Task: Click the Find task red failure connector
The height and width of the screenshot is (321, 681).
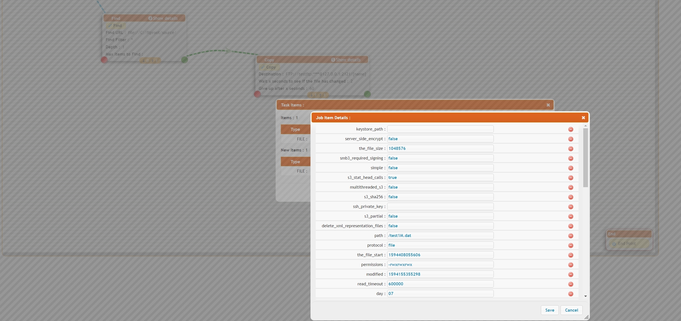Action: (104, 60)
